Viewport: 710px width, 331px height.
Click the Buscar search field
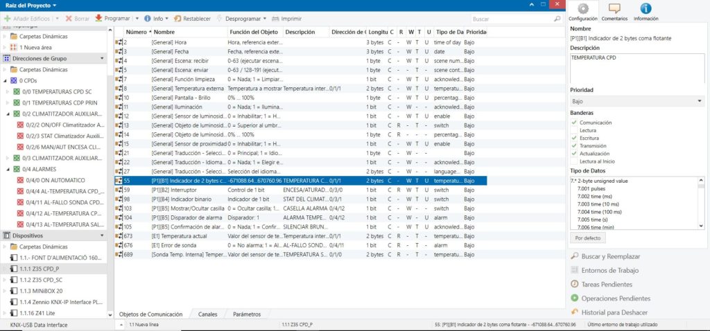tap(513, 19)
